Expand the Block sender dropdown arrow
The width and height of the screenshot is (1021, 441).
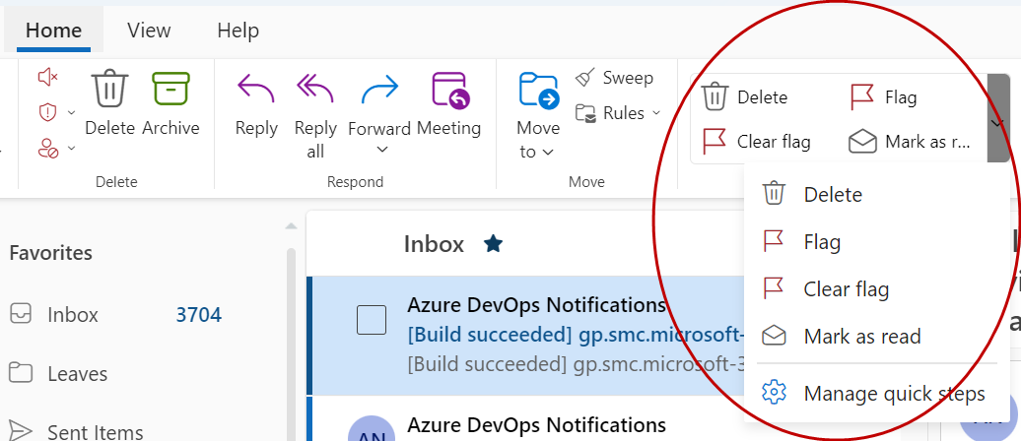pyautogui.click(x=71, y=148)
